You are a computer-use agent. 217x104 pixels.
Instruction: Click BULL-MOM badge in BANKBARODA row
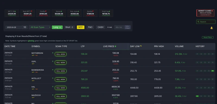(x=60, y=71)
